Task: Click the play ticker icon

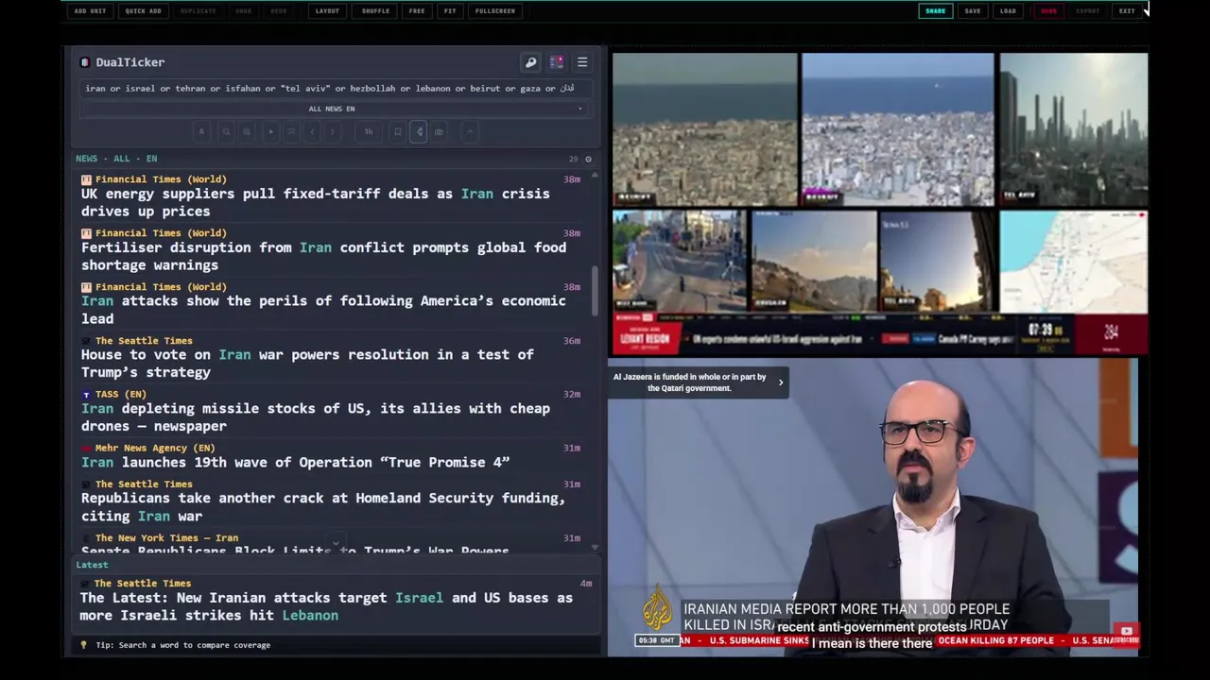Action: [x=270, y=132]
